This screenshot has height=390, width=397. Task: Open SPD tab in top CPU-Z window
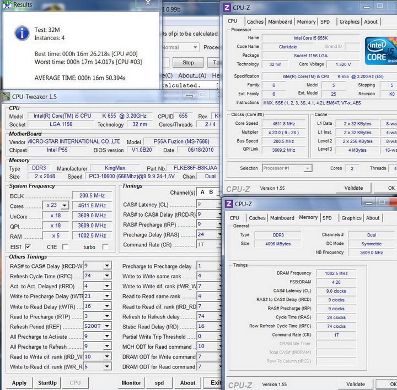tap(325, 21)
